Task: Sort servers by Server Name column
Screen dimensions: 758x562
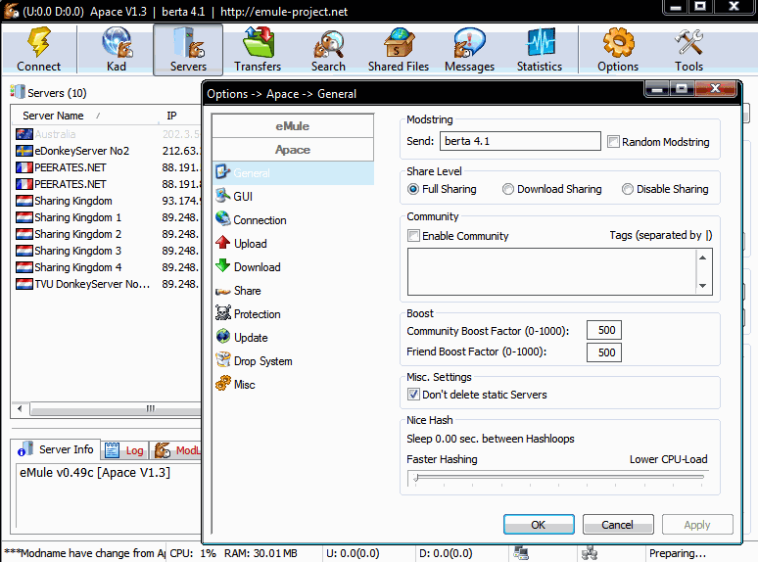Action: [84, 116]
